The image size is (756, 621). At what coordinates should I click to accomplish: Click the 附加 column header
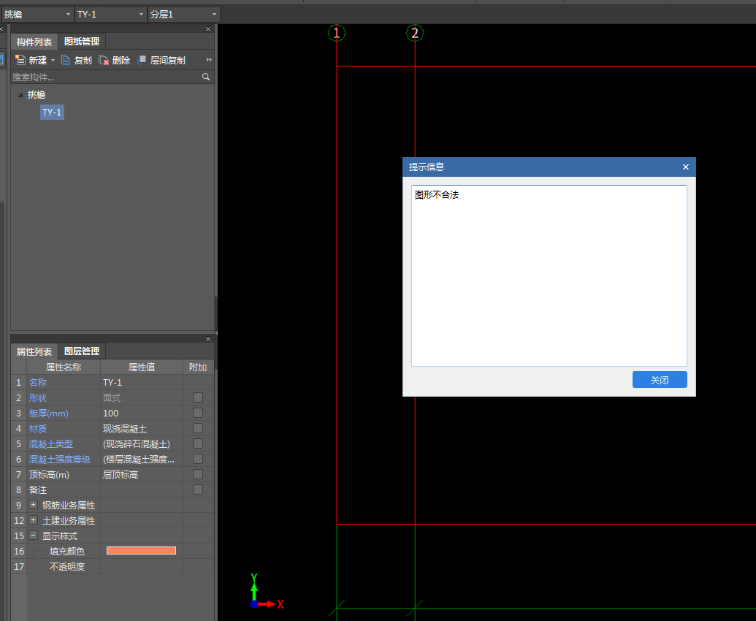(x=198, y=367)
